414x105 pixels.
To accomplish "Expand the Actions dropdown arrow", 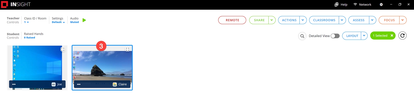I will tap(303, 20).
